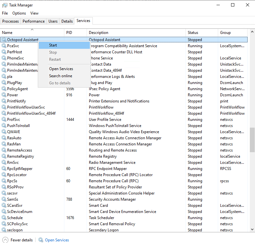Click the gear icon for RasMan
Image resolution: width=255 pixels, height=243 pixels.
tap(4, 144)
